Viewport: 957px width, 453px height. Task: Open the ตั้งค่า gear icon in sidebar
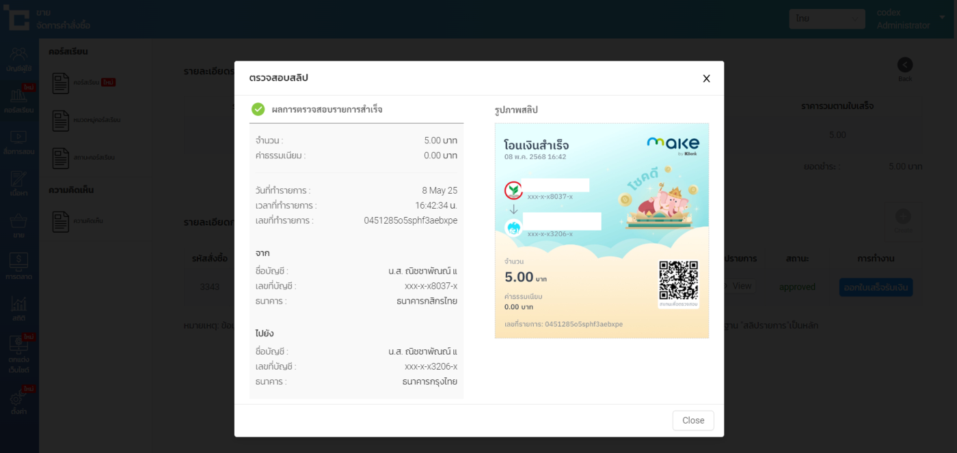pos(18,401)
